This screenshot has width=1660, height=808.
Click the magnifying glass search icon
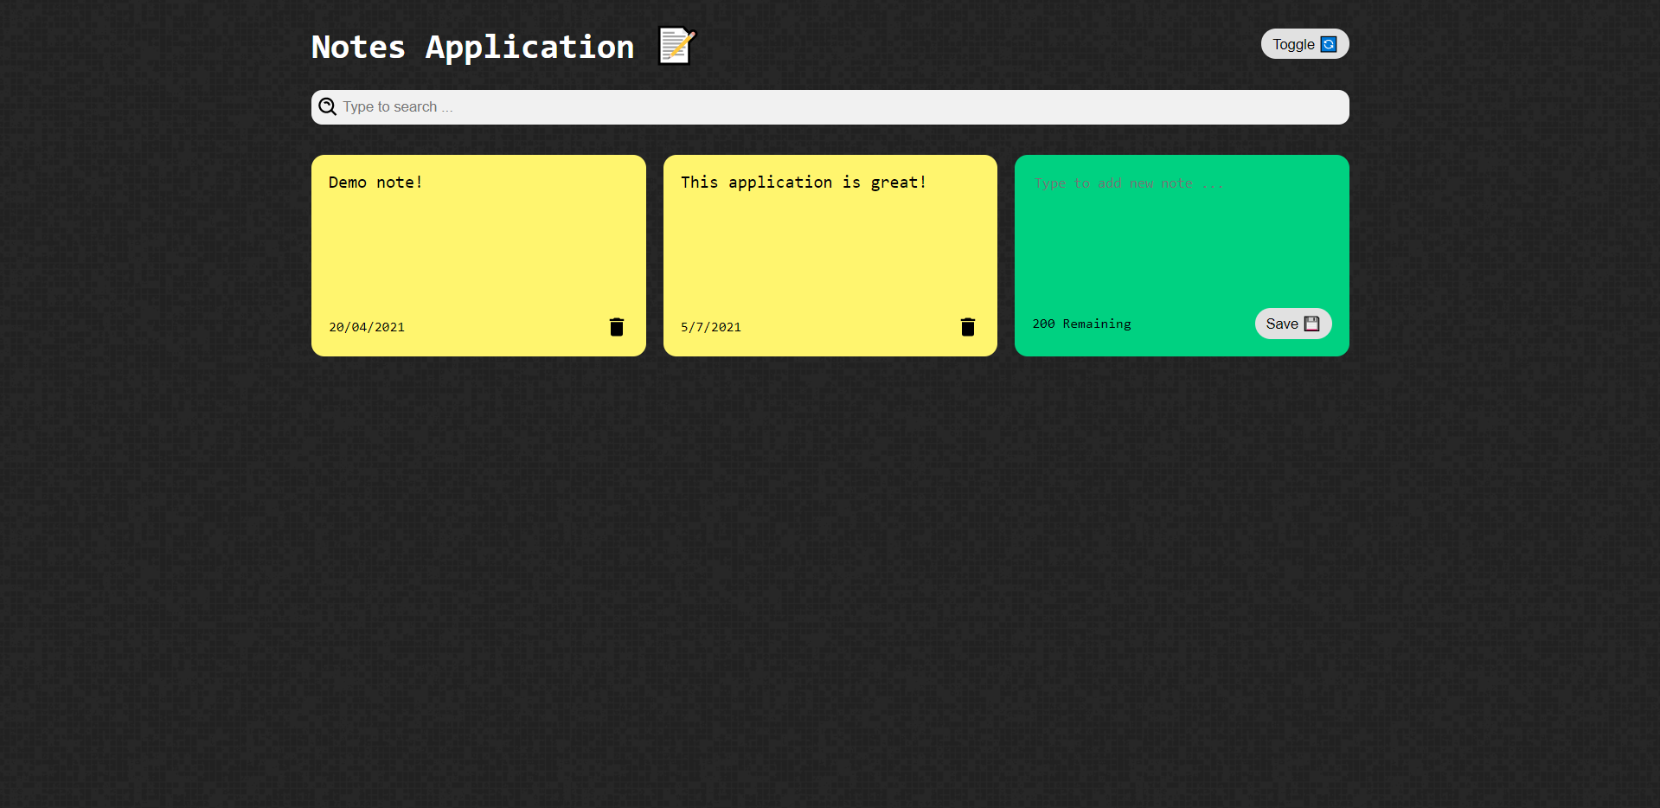coord(327,106)
